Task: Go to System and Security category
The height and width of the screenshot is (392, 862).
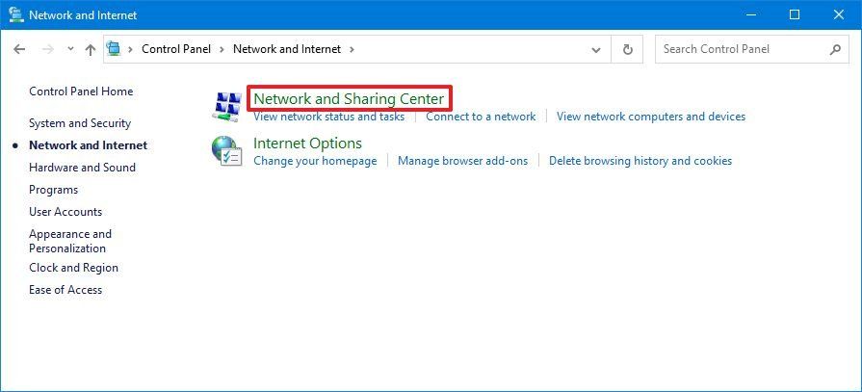Action: pos(80,123)
